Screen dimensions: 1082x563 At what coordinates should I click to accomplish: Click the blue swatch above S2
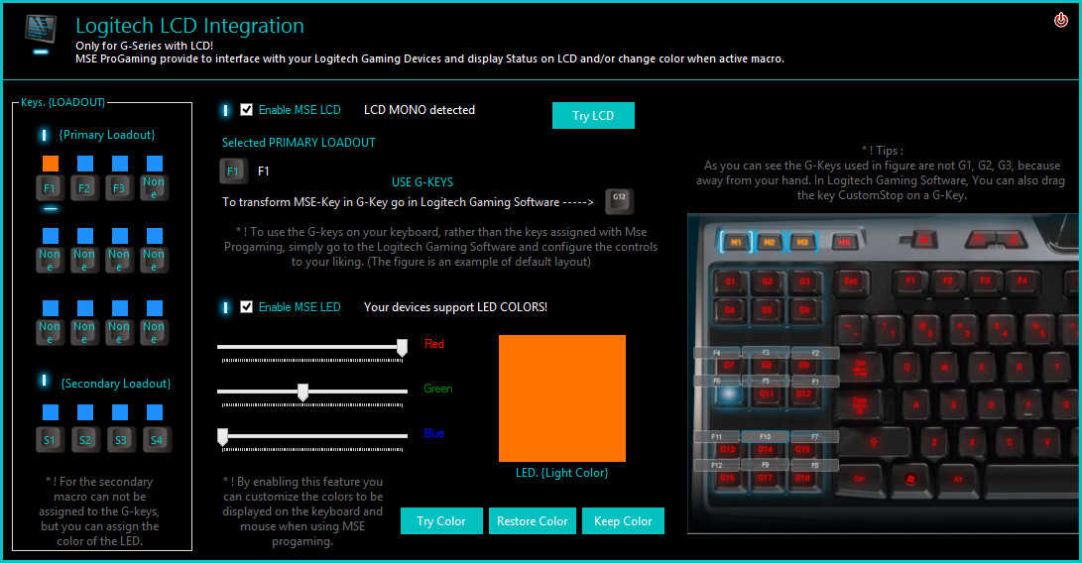pos(85,412)
